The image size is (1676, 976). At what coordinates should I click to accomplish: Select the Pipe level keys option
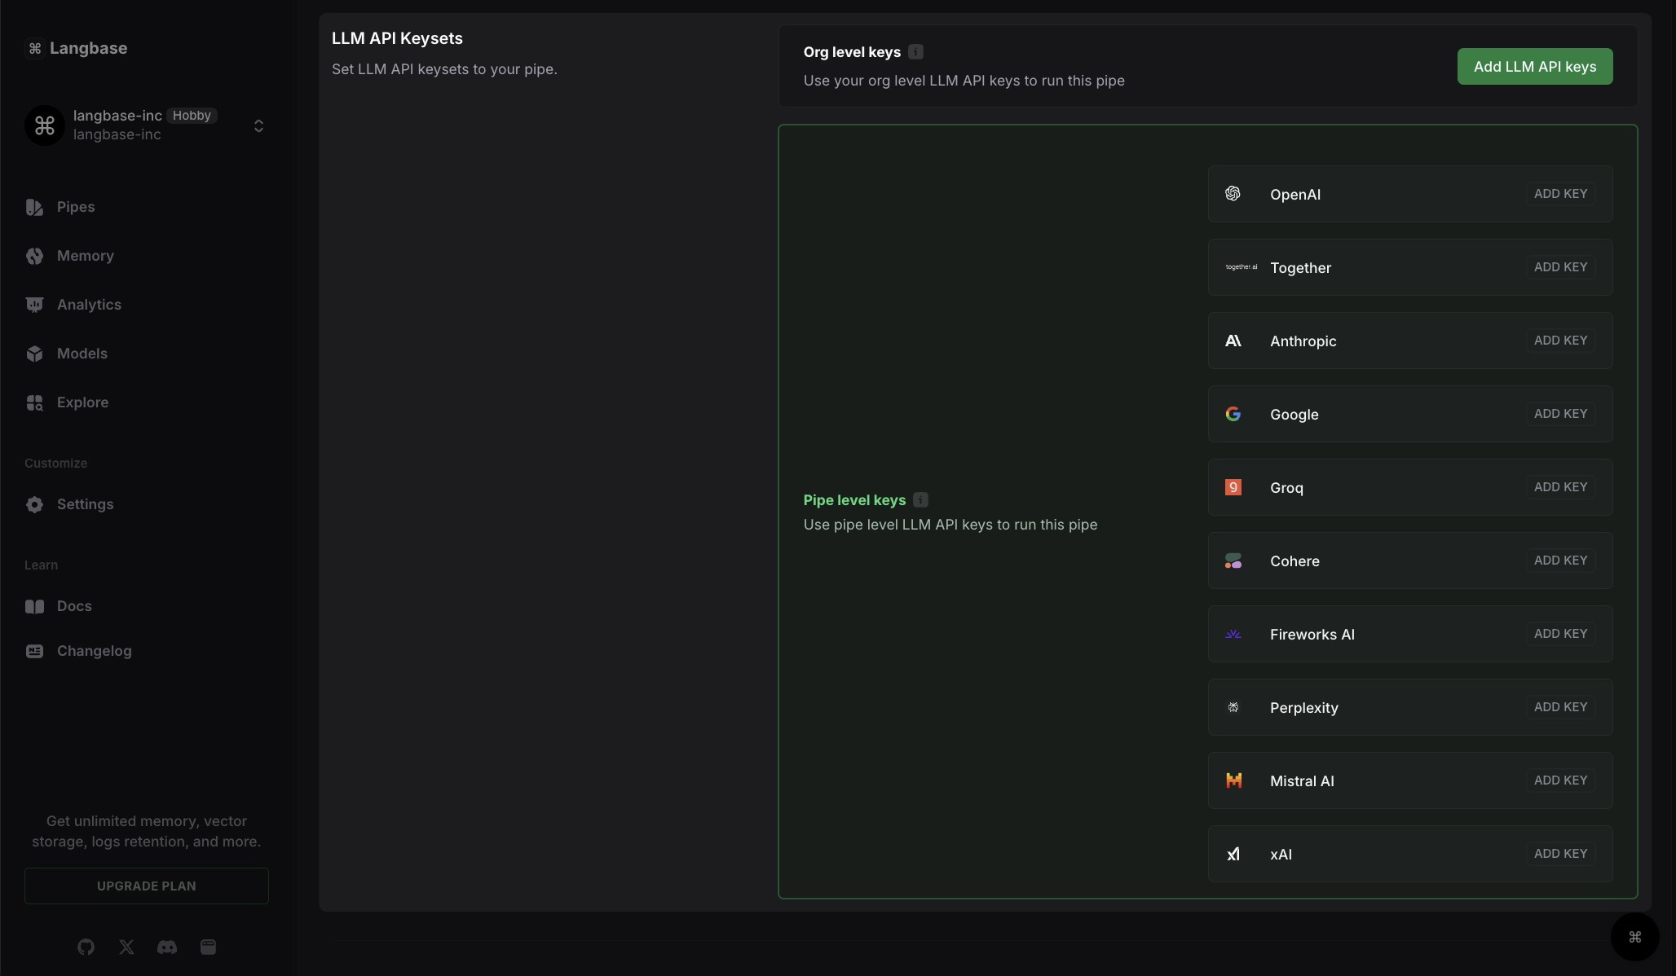coord(854,500)
